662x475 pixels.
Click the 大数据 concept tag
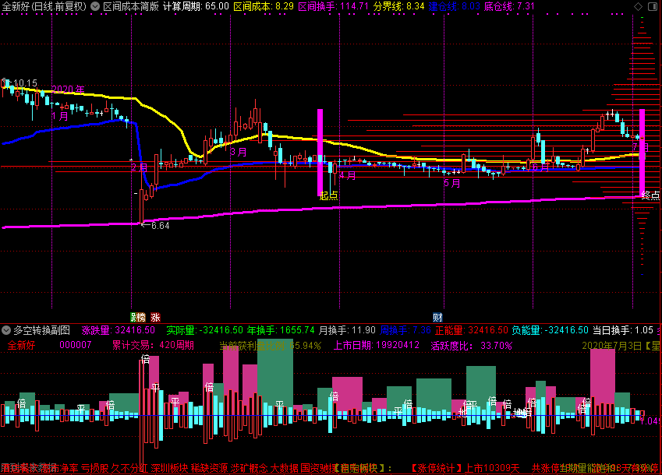(284, 468)
